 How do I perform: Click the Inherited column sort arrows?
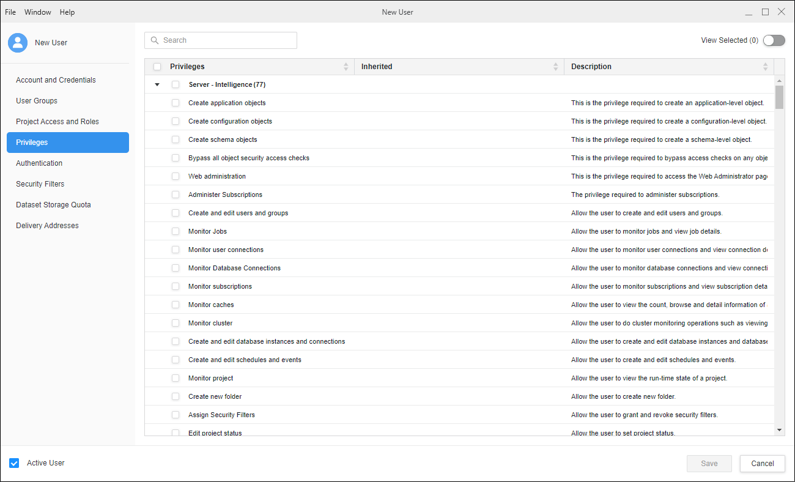click(556, 67)
